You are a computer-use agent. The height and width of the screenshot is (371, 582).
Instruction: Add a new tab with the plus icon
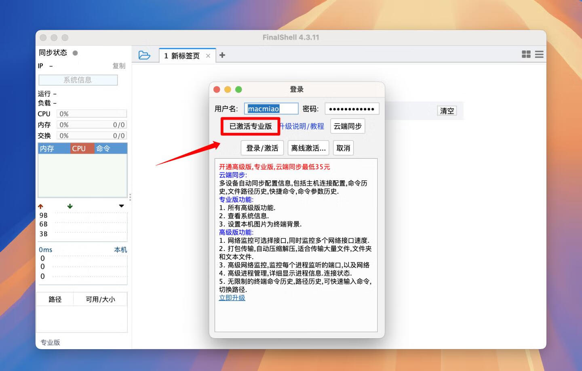tap(222, 55)
